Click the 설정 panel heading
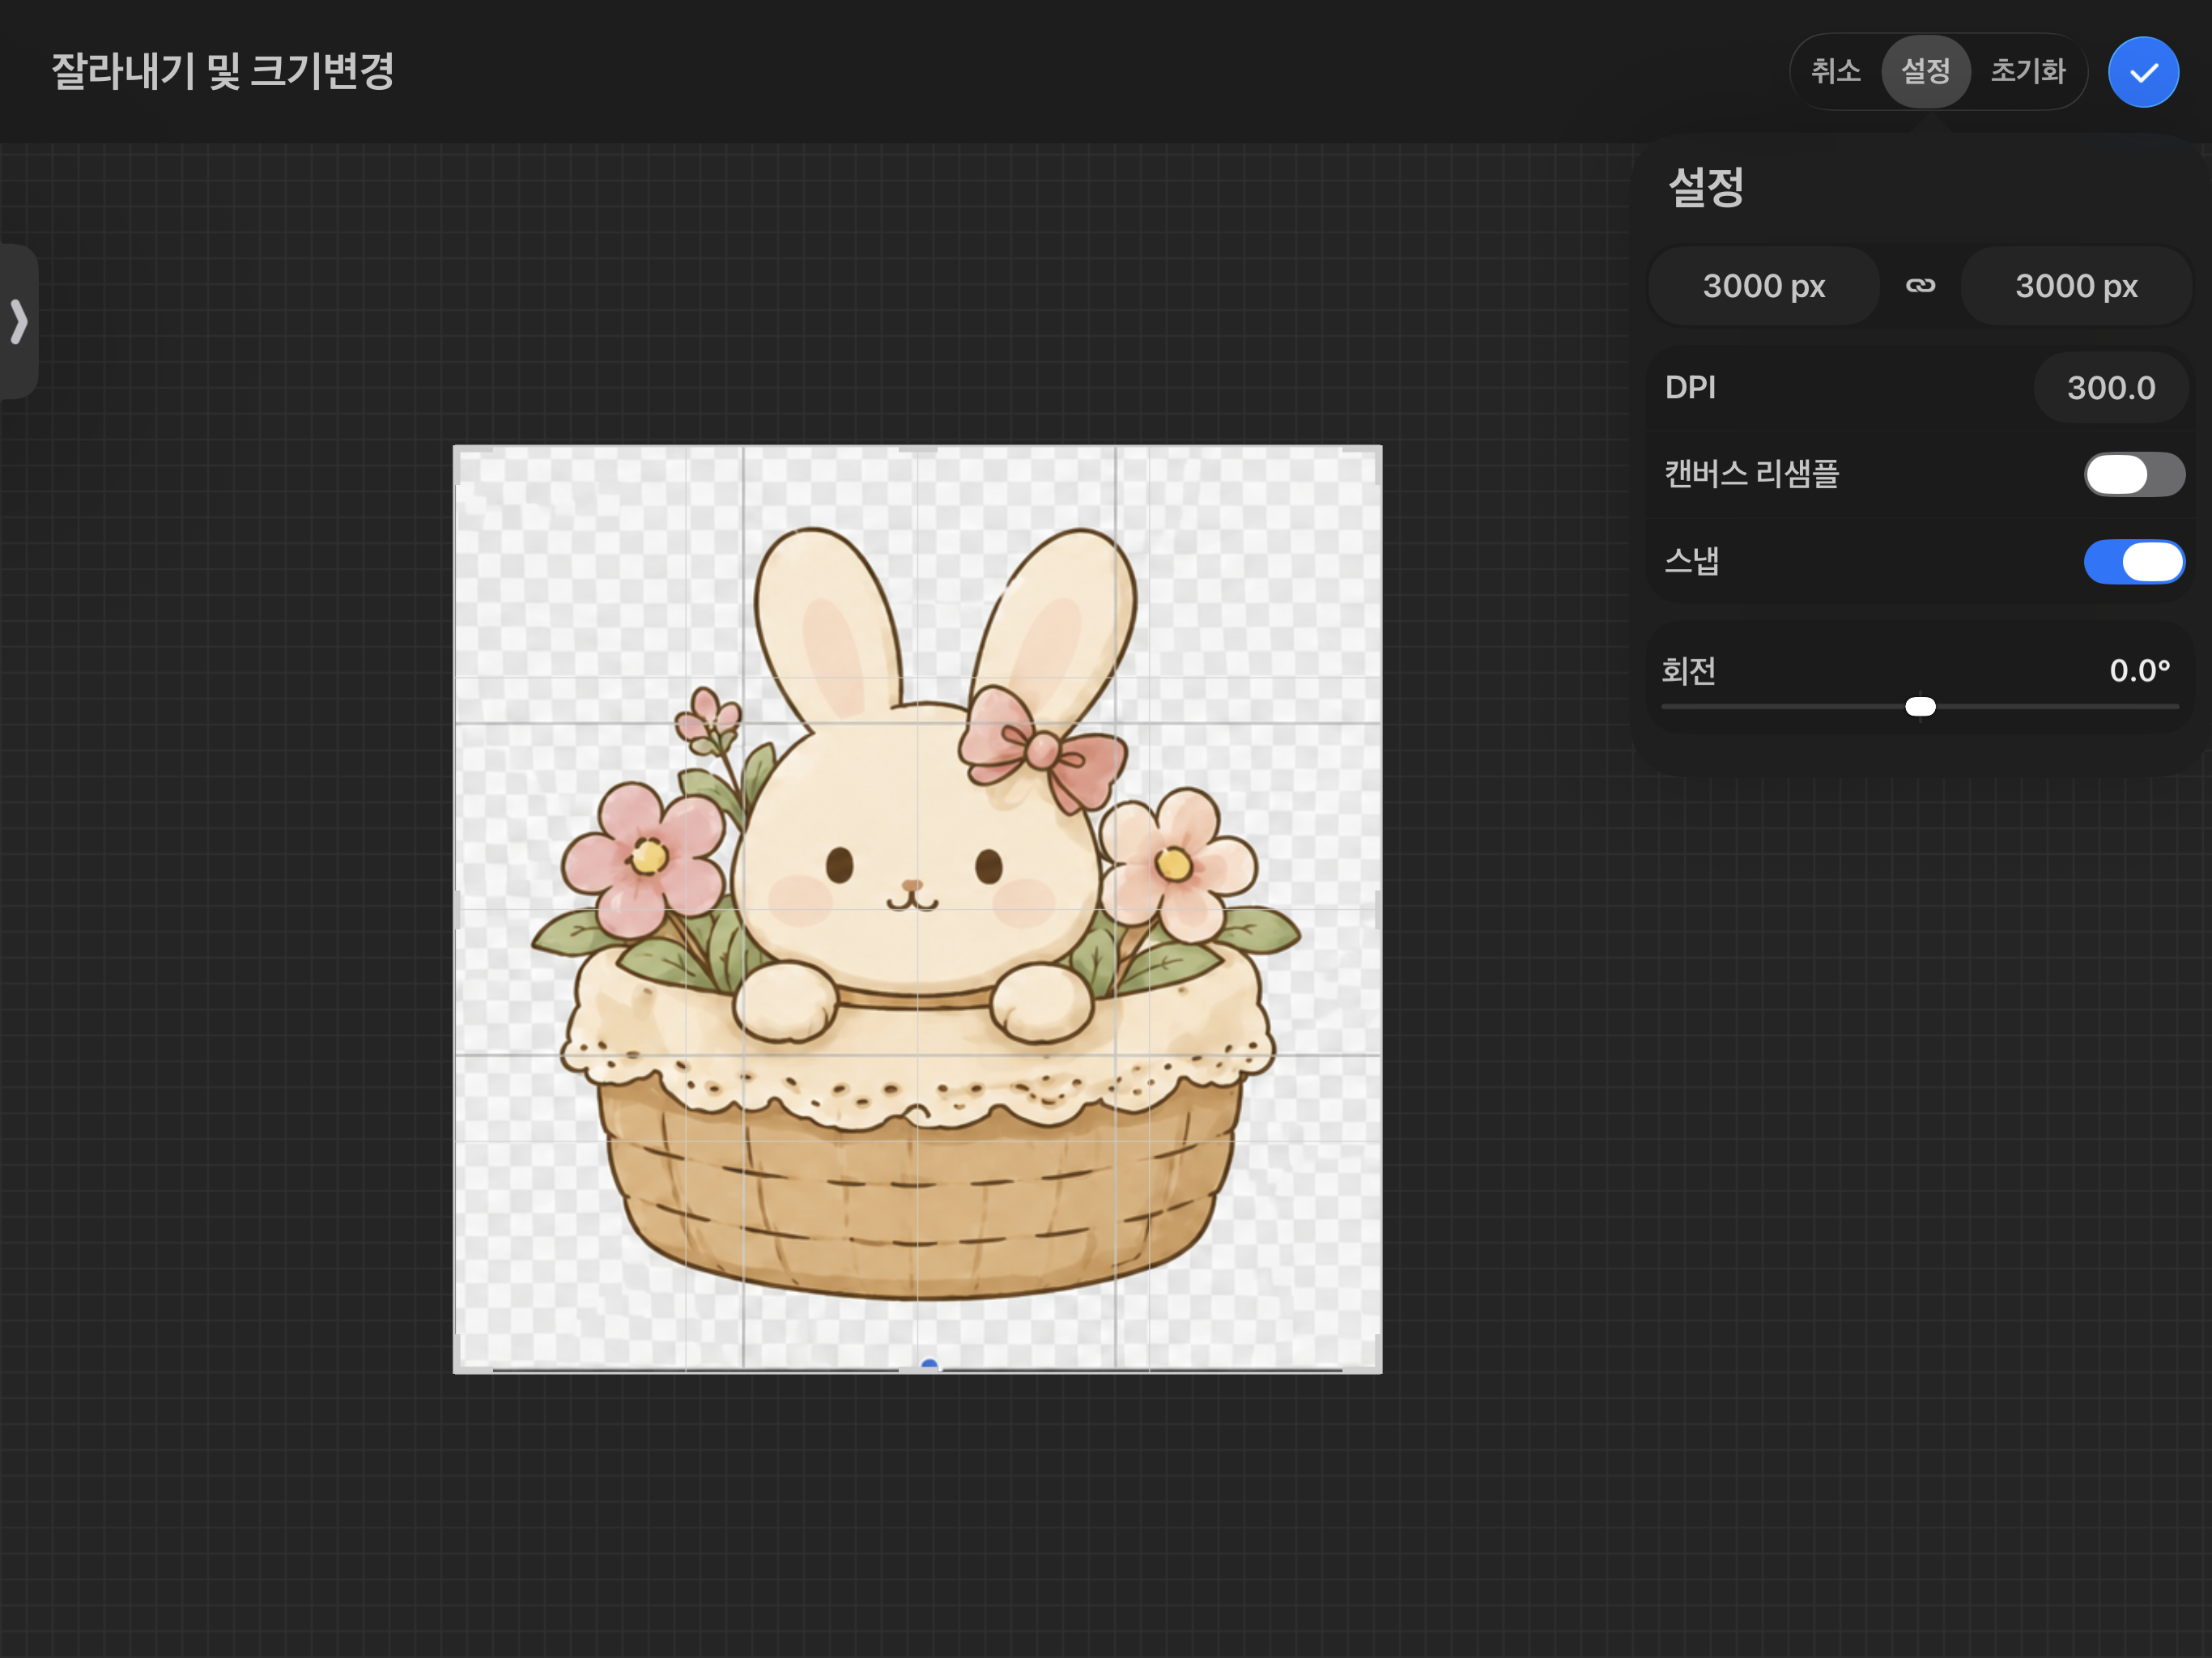Viewport: 2212px width, 1658px height. (1706, 187)
